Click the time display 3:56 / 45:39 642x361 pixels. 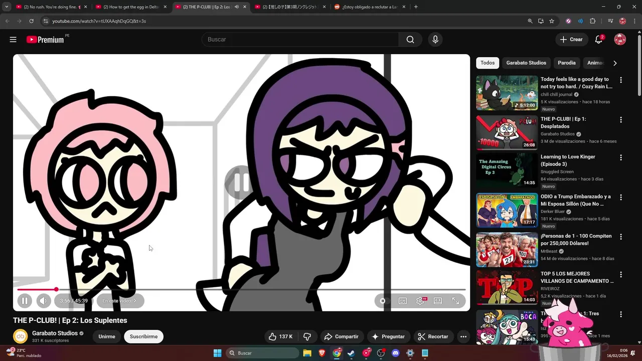coord(74,301)
